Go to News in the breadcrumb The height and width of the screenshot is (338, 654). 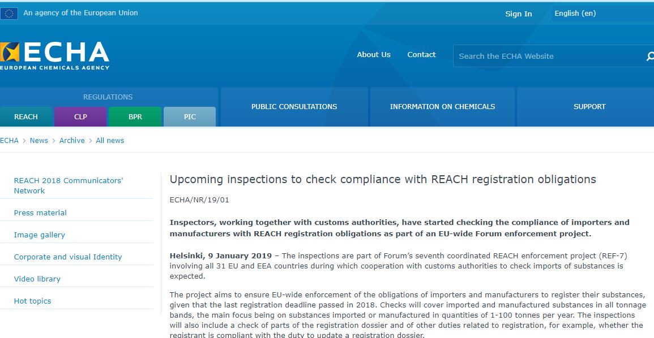(x=39, y=141)
